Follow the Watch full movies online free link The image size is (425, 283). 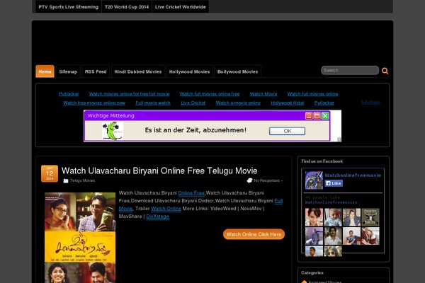[210, 94]
